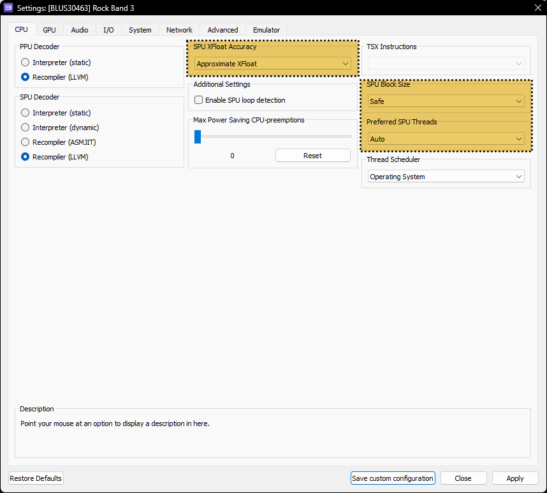The width and height of the screenshot is (547, 493).
Task: Open the I/O tab
Action: point(108,30)
